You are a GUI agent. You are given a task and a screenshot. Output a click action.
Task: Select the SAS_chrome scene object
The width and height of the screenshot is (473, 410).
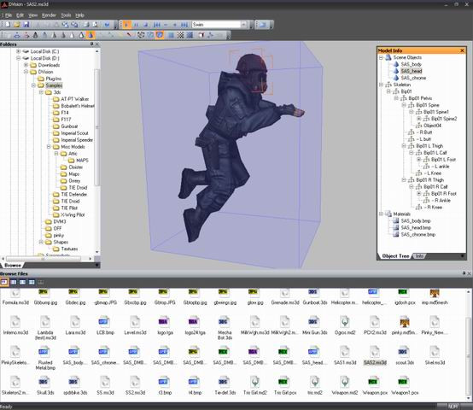pyautogui.click(x=413, y=78)
